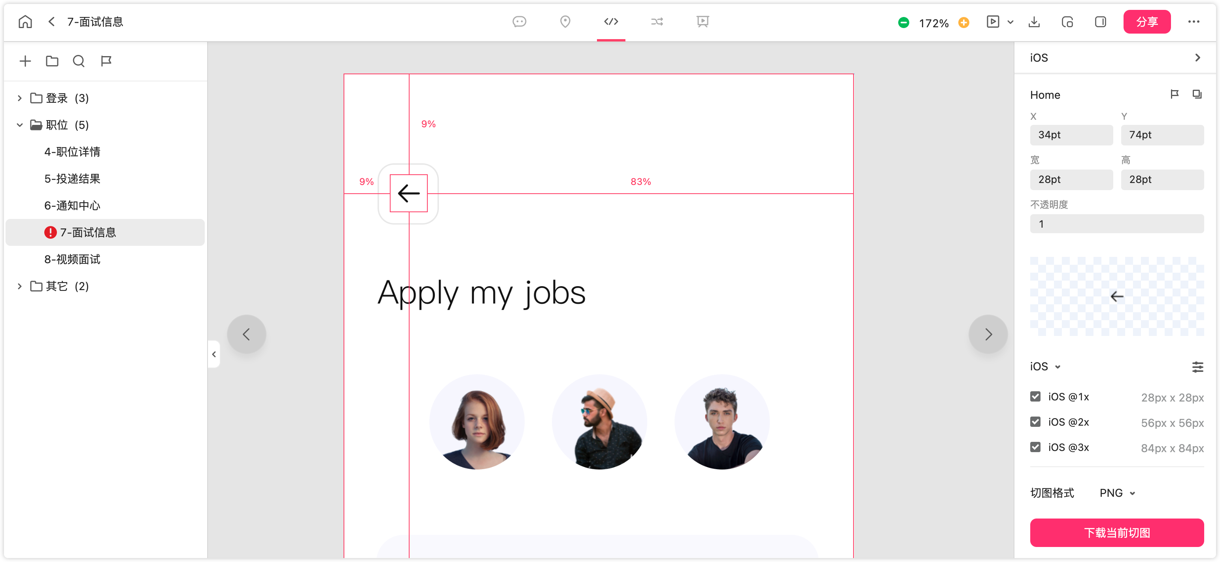Click the 下载当前切图 download button

[x=1117, y=533]
